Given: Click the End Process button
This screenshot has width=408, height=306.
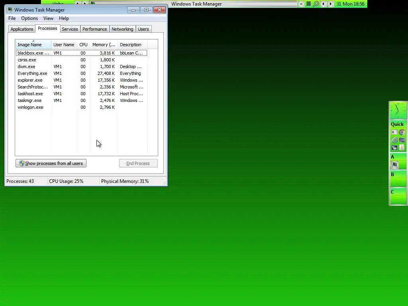Looking at the screenshot, I should pyautogui.click(x=138, y=163).
